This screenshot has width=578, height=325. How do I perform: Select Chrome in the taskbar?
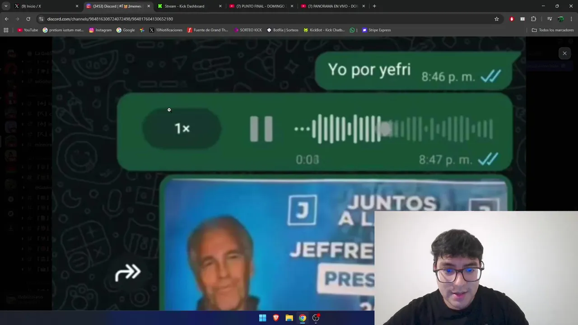coord(303,318)
